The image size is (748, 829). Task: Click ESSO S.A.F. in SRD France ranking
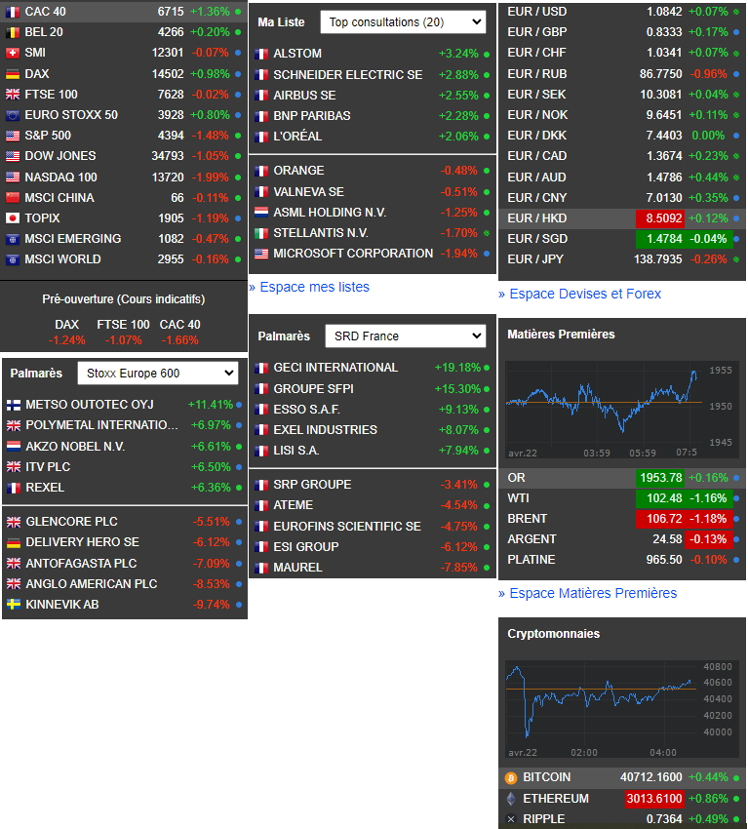306,410
